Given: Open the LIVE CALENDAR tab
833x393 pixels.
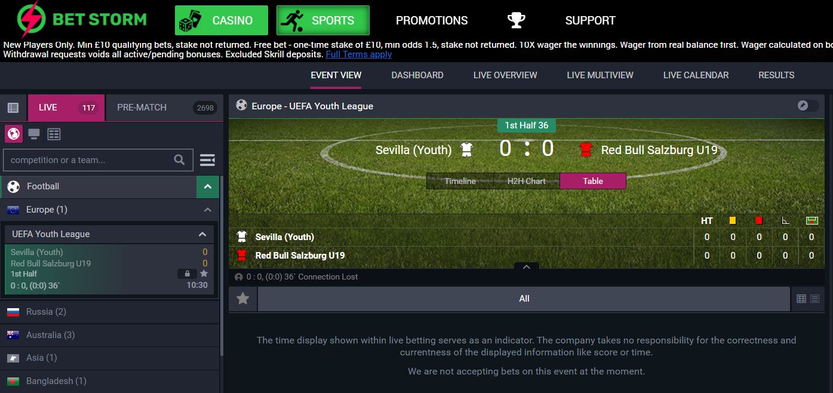Looking at the screenshot, I should (696, 75).
